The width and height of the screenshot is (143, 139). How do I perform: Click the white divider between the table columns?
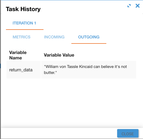(x=41, y=70)
